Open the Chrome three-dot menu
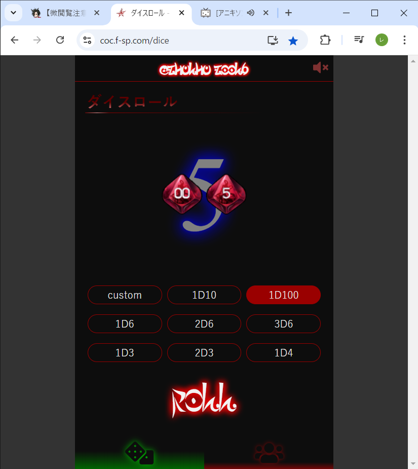This screenshot has width=418, height=469. (404, 40)
